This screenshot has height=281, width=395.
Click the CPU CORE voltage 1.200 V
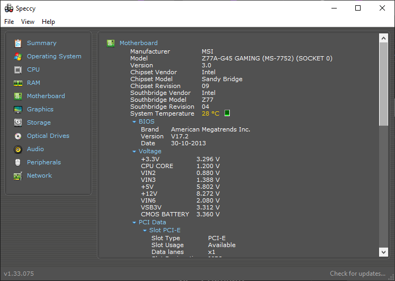pos(208,166)
